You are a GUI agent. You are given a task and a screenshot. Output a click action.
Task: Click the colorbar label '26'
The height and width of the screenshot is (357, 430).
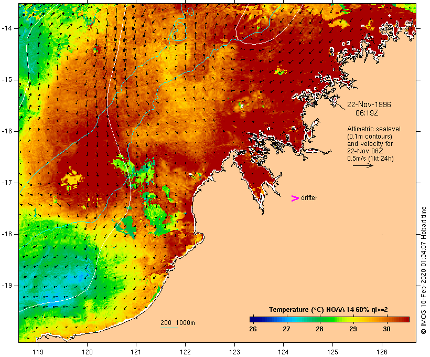point(253,329)
